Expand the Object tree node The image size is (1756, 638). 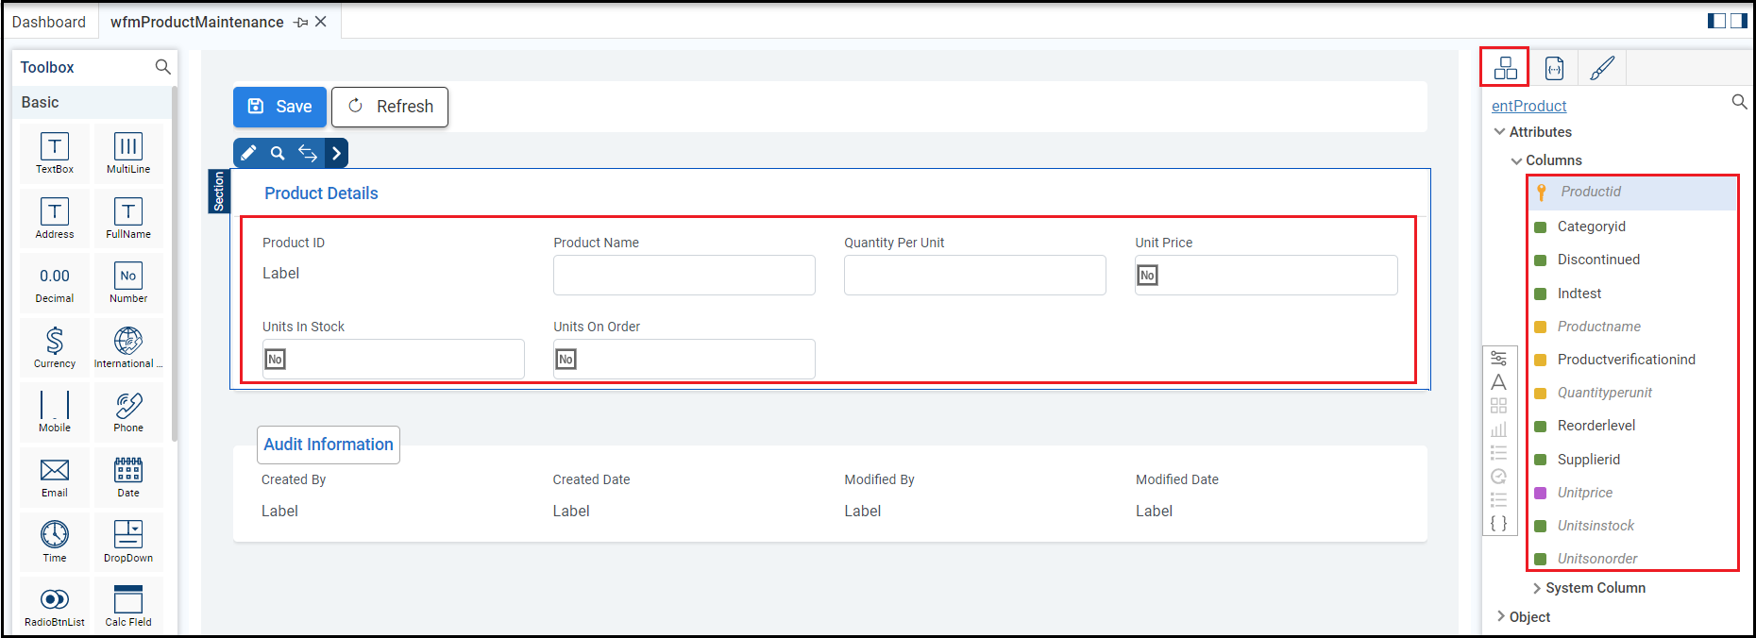1501,616
